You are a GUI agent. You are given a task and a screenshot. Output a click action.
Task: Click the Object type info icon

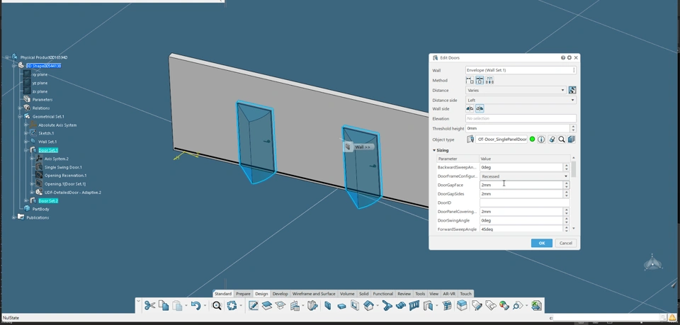(x=541, y=139)
